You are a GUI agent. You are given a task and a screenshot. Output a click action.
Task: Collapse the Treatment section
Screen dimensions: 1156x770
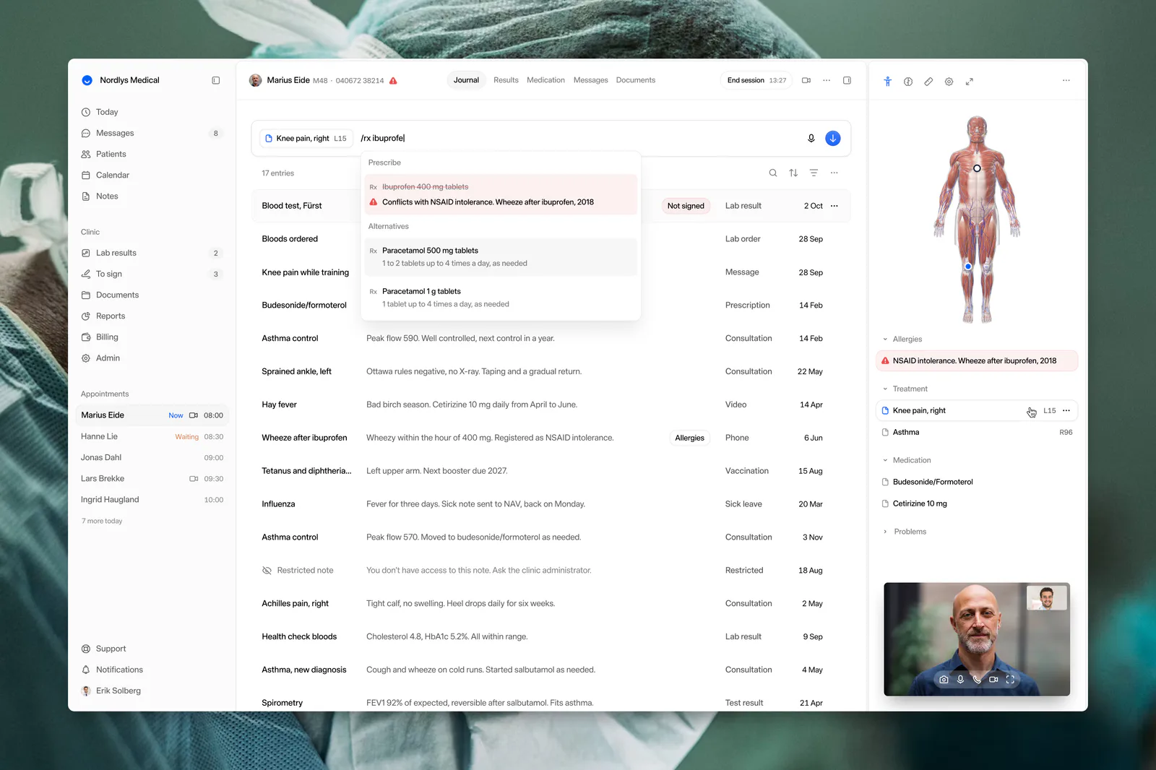(x=885, y=389)
